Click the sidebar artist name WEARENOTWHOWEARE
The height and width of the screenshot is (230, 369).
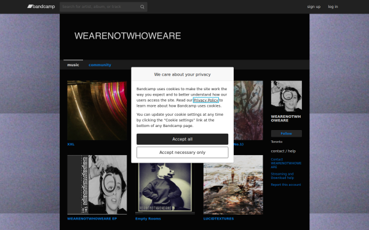coord(286,118)
